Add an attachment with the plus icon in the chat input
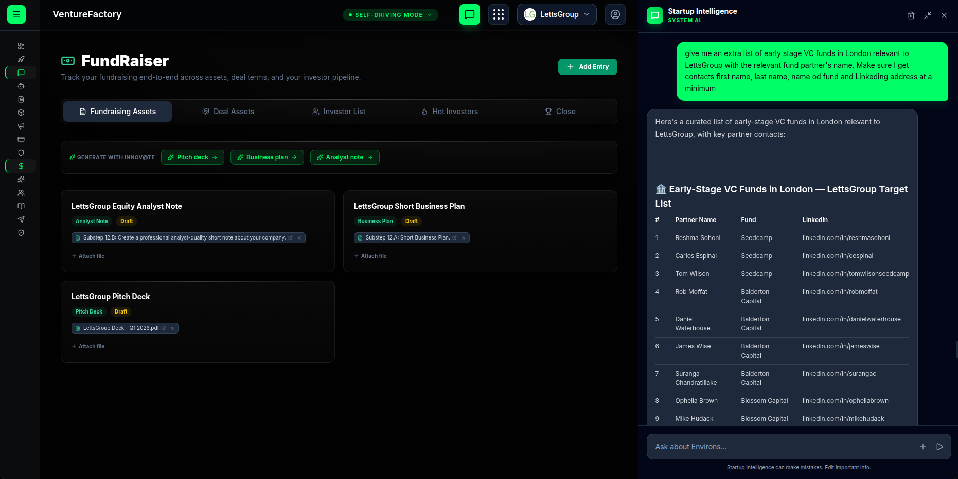The image size is (958, 479). pyautogui.click(x=923, y=447)
